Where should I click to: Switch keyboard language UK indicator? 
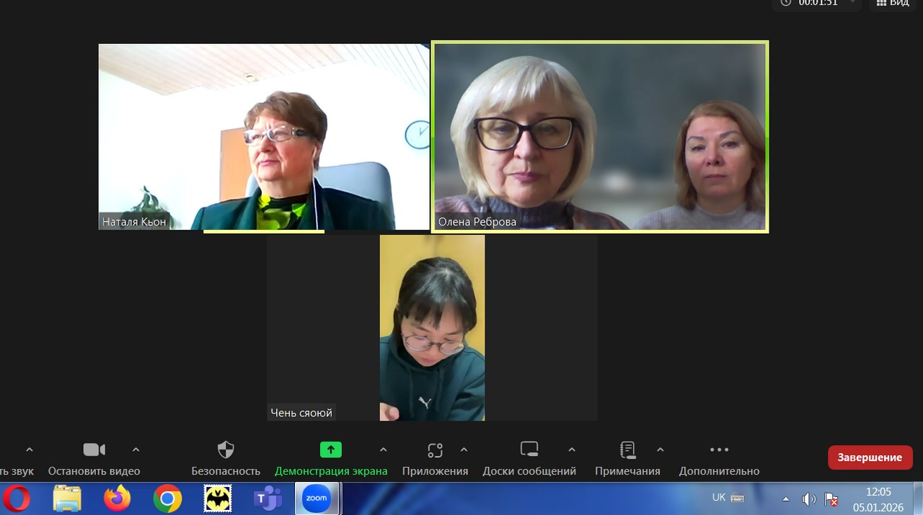pyautogui.click(x=719, y=498)
